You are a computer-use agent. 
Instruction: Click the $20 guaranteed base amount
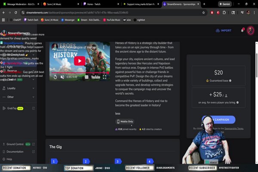pyautogui.click(x=218, y=73)
